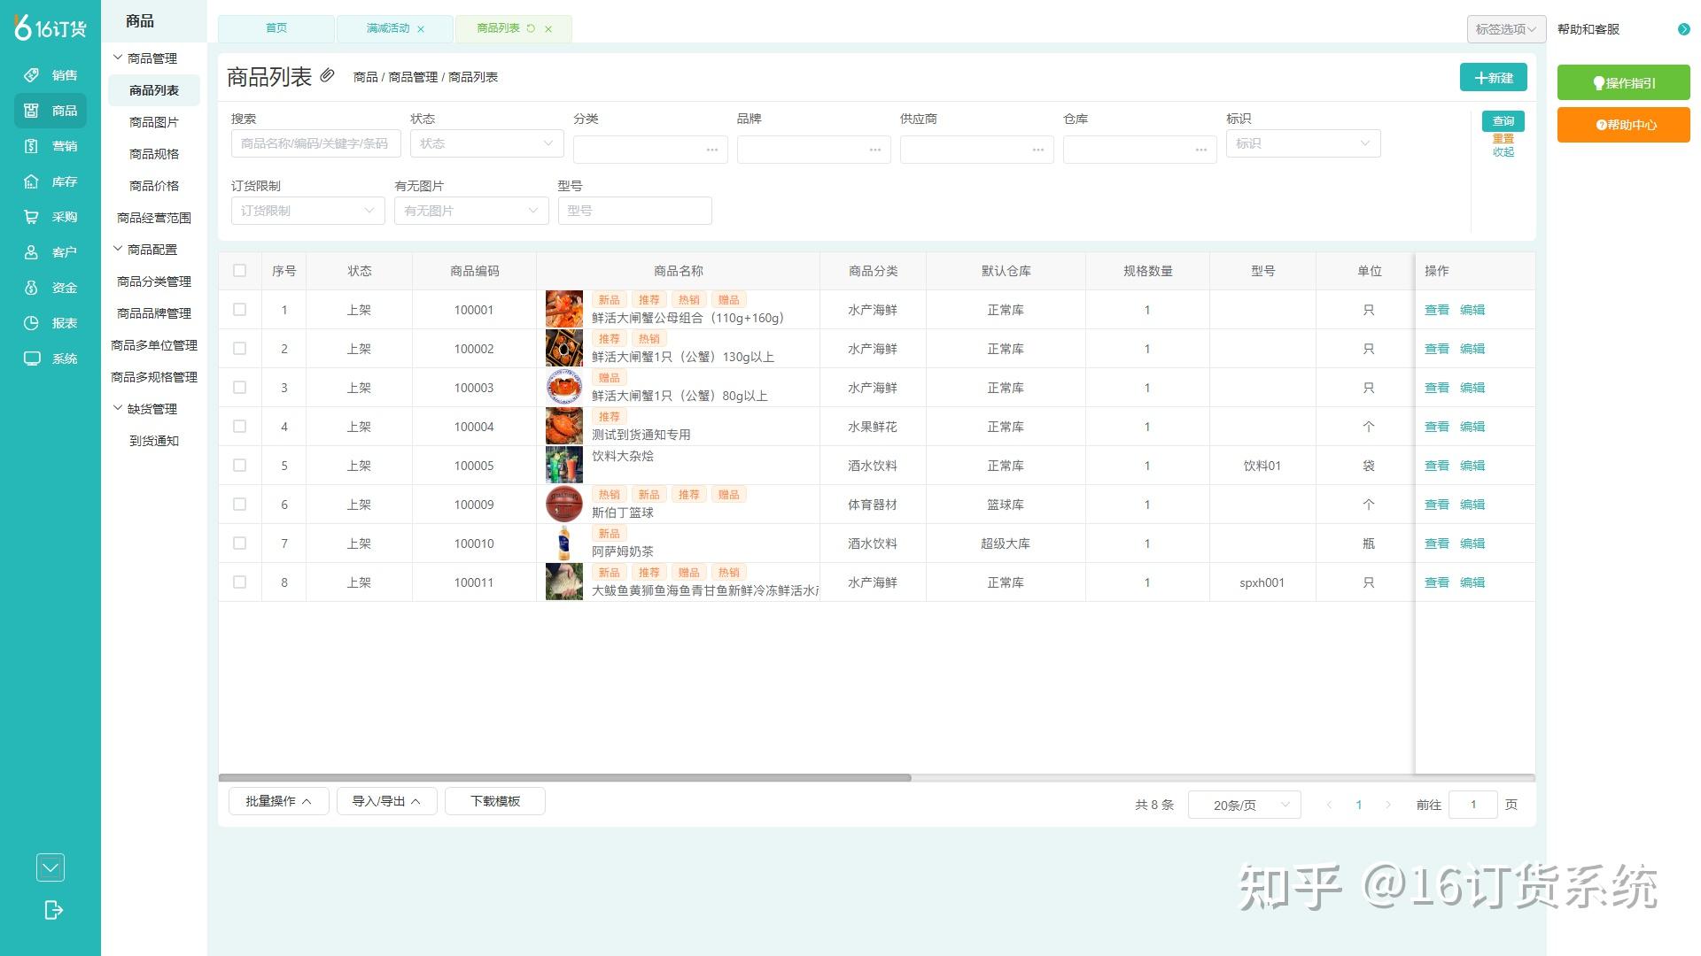This screenshot has height=956, width=1701.
Task: Open the 标签选项 dropdown
Action: click(x=1506, y=29)
